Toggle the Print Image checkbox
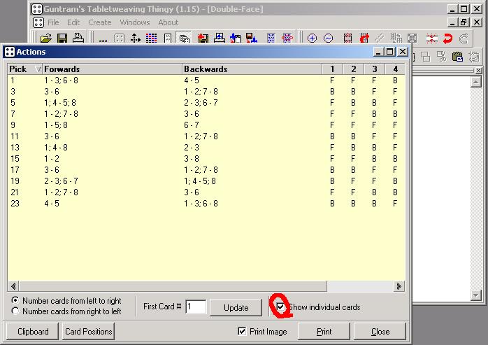The width and height of the screenshot is (488, 345). [x=242, y=331]
